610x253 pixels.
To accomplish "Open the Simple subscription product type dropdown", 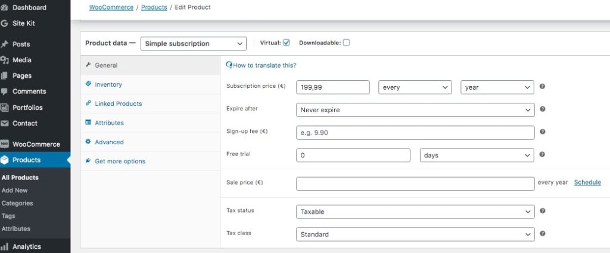I will tap(194, 43).
